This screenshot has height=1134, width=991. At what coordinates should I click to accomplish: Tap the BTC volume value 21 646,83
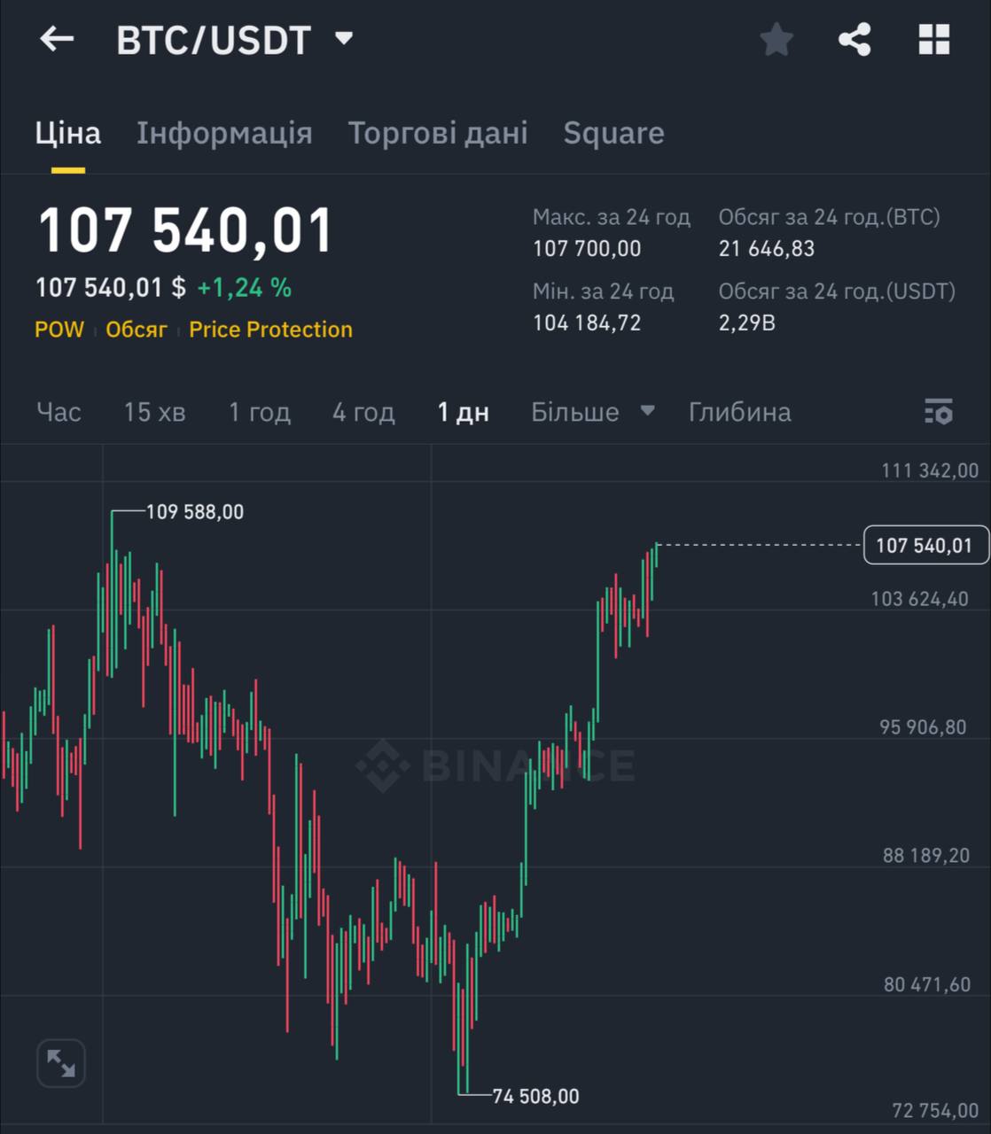pyautogui.click(x=767, y=249)
